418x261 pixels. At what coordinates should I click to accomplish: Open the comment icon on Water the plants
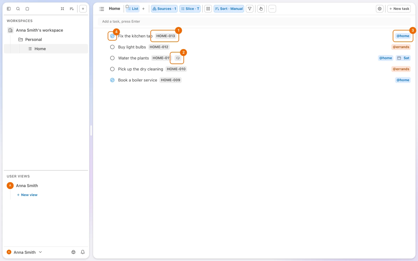[178, 58]
